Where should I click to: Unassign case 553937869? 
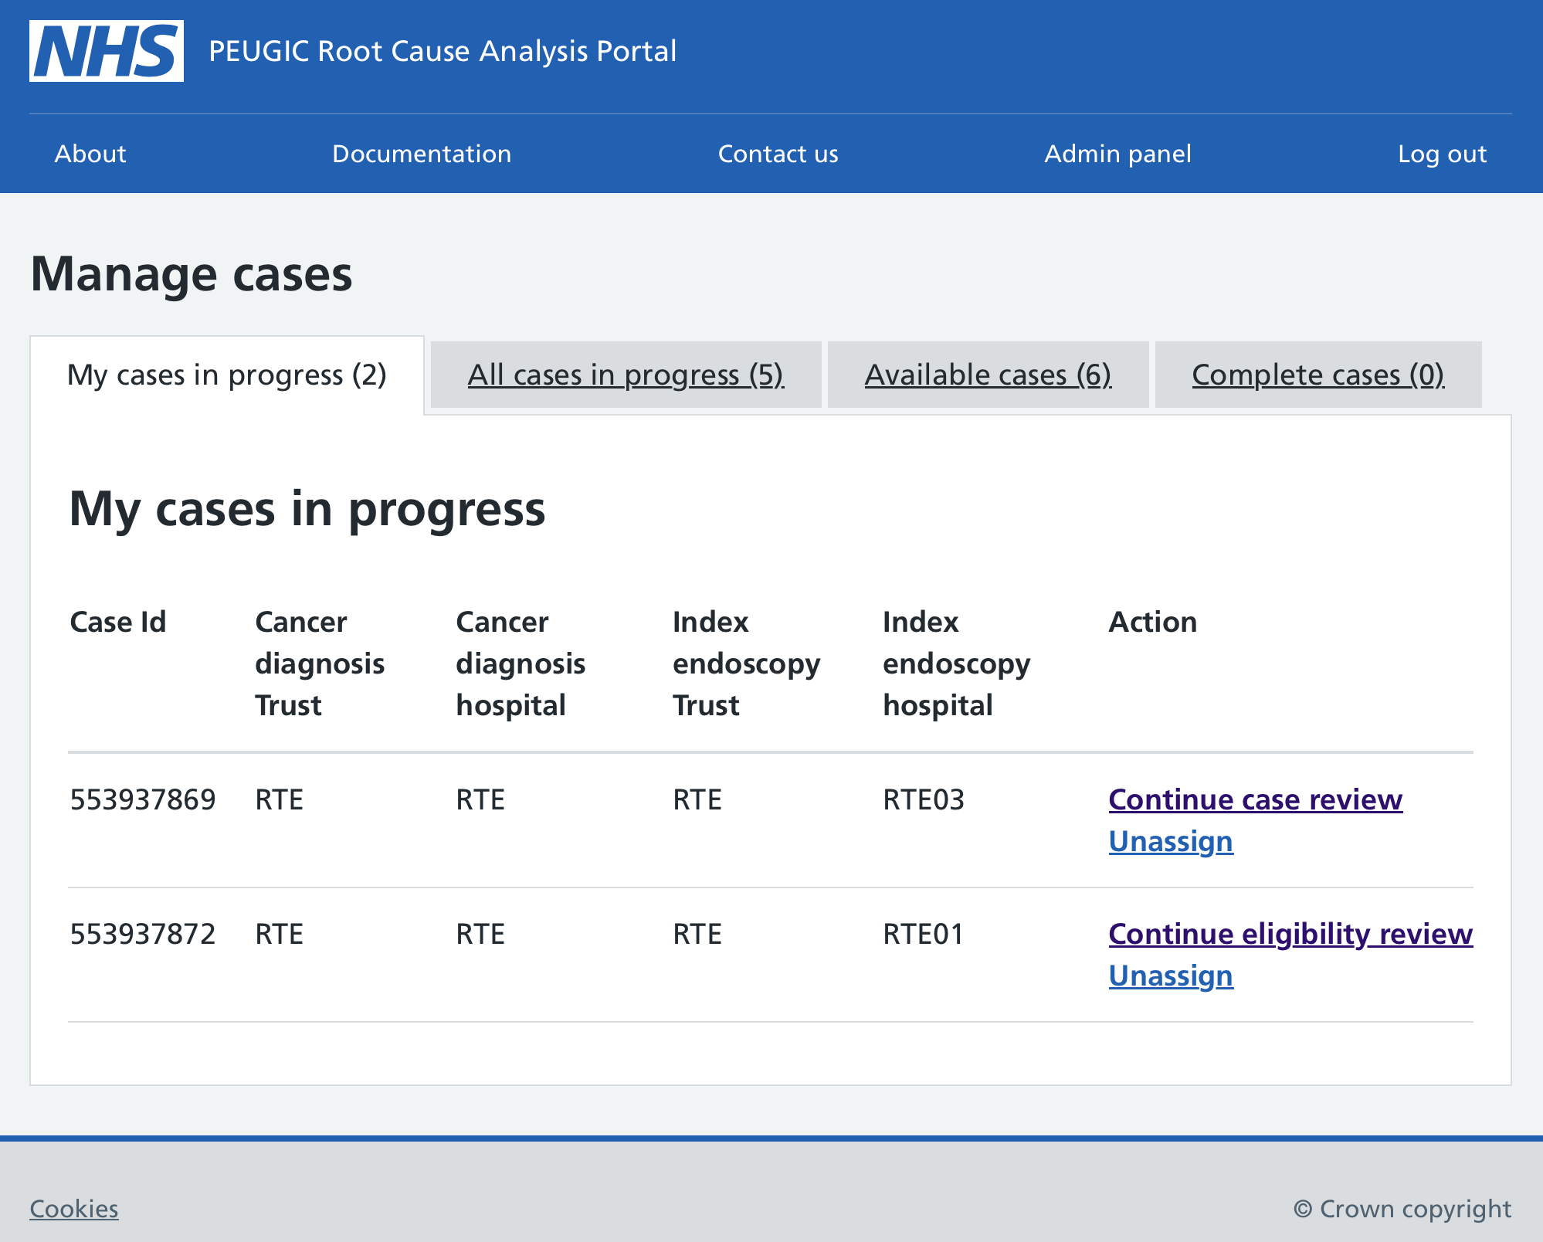tap(1171, 841)
